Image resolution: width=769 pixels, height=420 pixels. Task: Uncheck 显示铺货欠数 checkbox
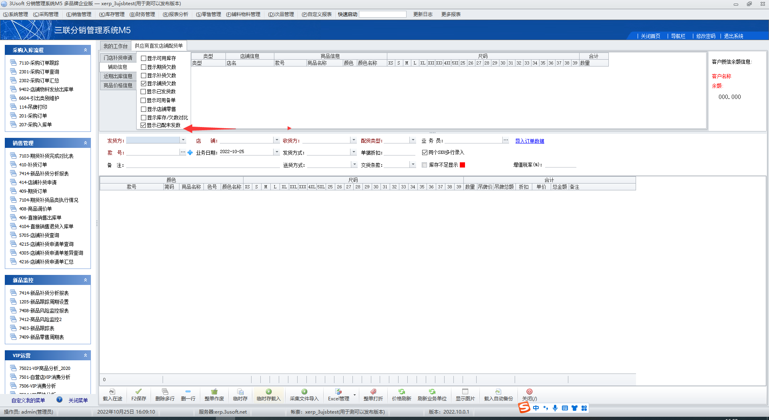pyautogui.click(x=143, y=84)
